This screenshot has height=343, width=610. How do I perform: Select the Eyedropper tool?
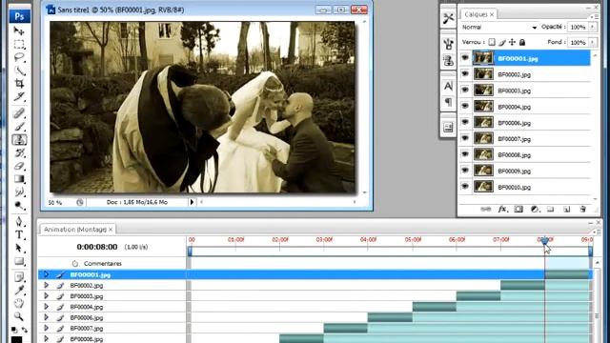pyautogui.click(x=19, y=290)
